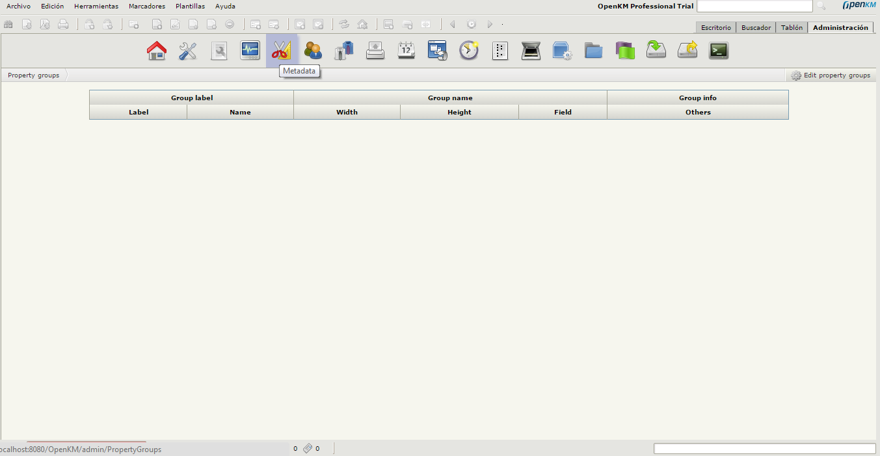Click the activity monitor screen icon
This screenshot has height=456, width=880.
(x=250, y=51)
